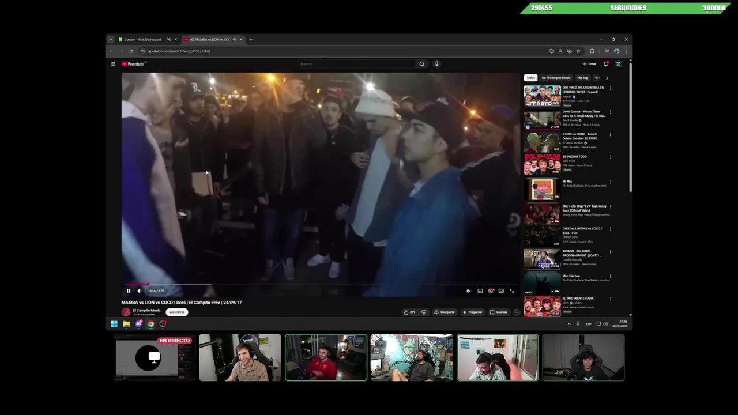This screenshot has width=738, height=415.
Task: Open the Crear create button
Action: [589, 64]
